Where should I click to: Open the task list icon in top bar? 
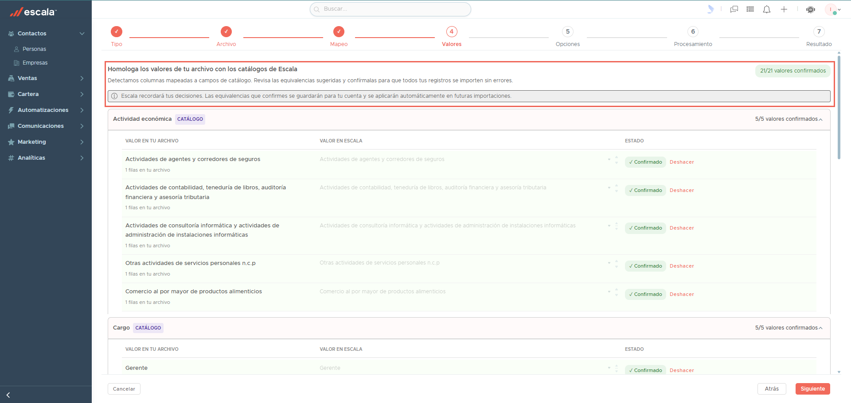pos(750,9)
